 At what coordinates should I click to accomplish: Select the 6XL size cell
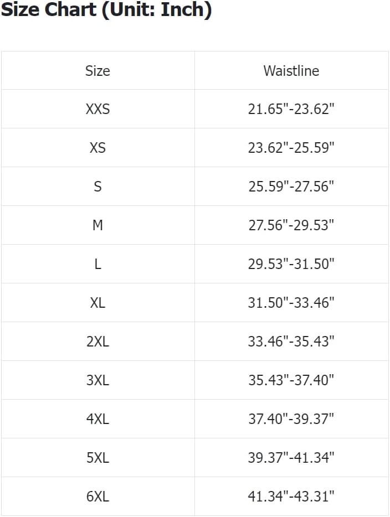[x=97, y=497]
